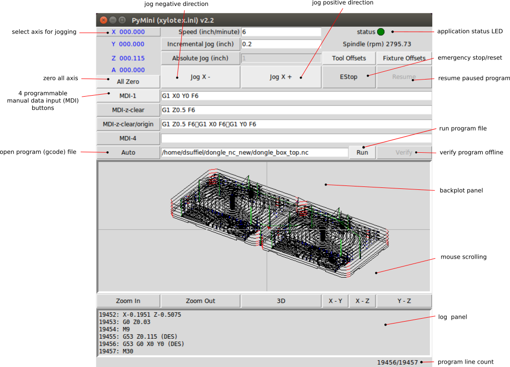The height and width of the screenshot is (367, 510).
Task: Minimize the PyMini window
Action: (113, 20)
